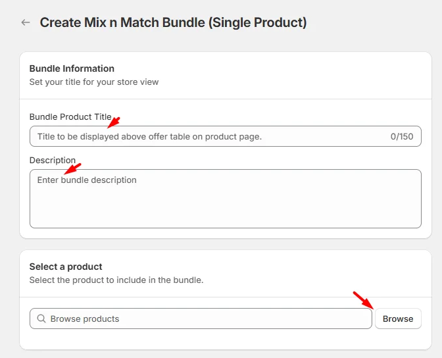Click the red arrow beside Description label
The width and height of the screenshot is (442, 358).
point(72,168)
